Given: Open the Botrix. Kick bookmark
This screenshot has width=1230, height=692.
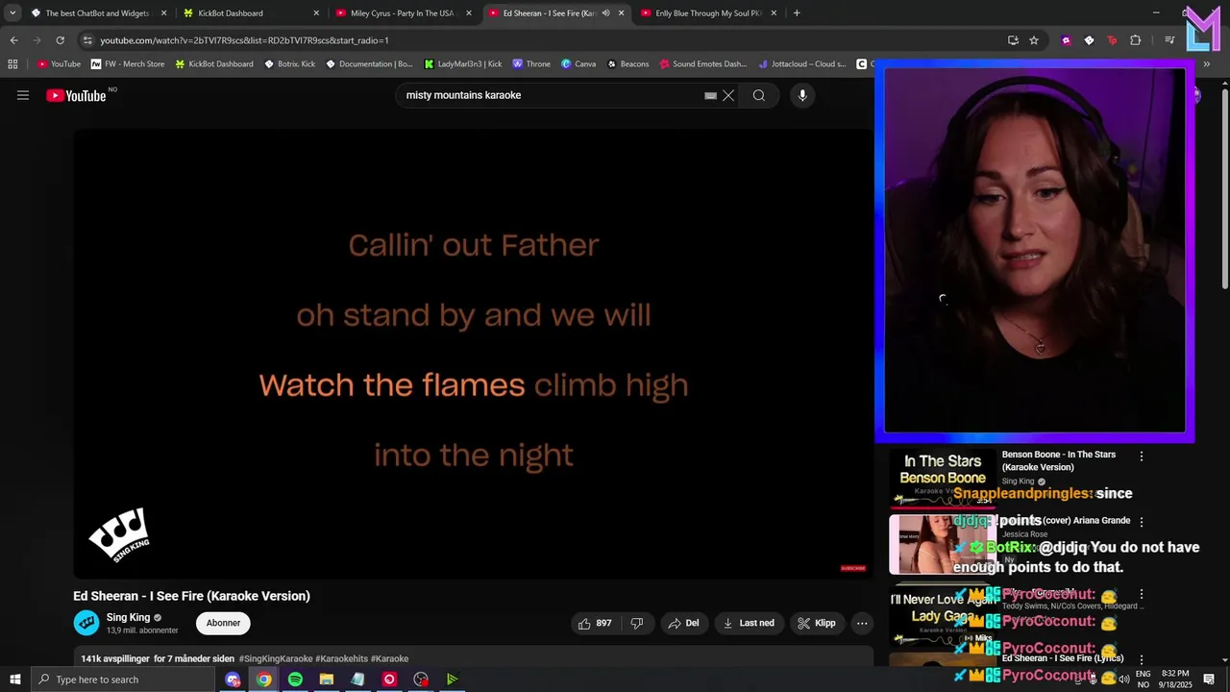Looking at the screenshot, I should (x=289, y=64).
